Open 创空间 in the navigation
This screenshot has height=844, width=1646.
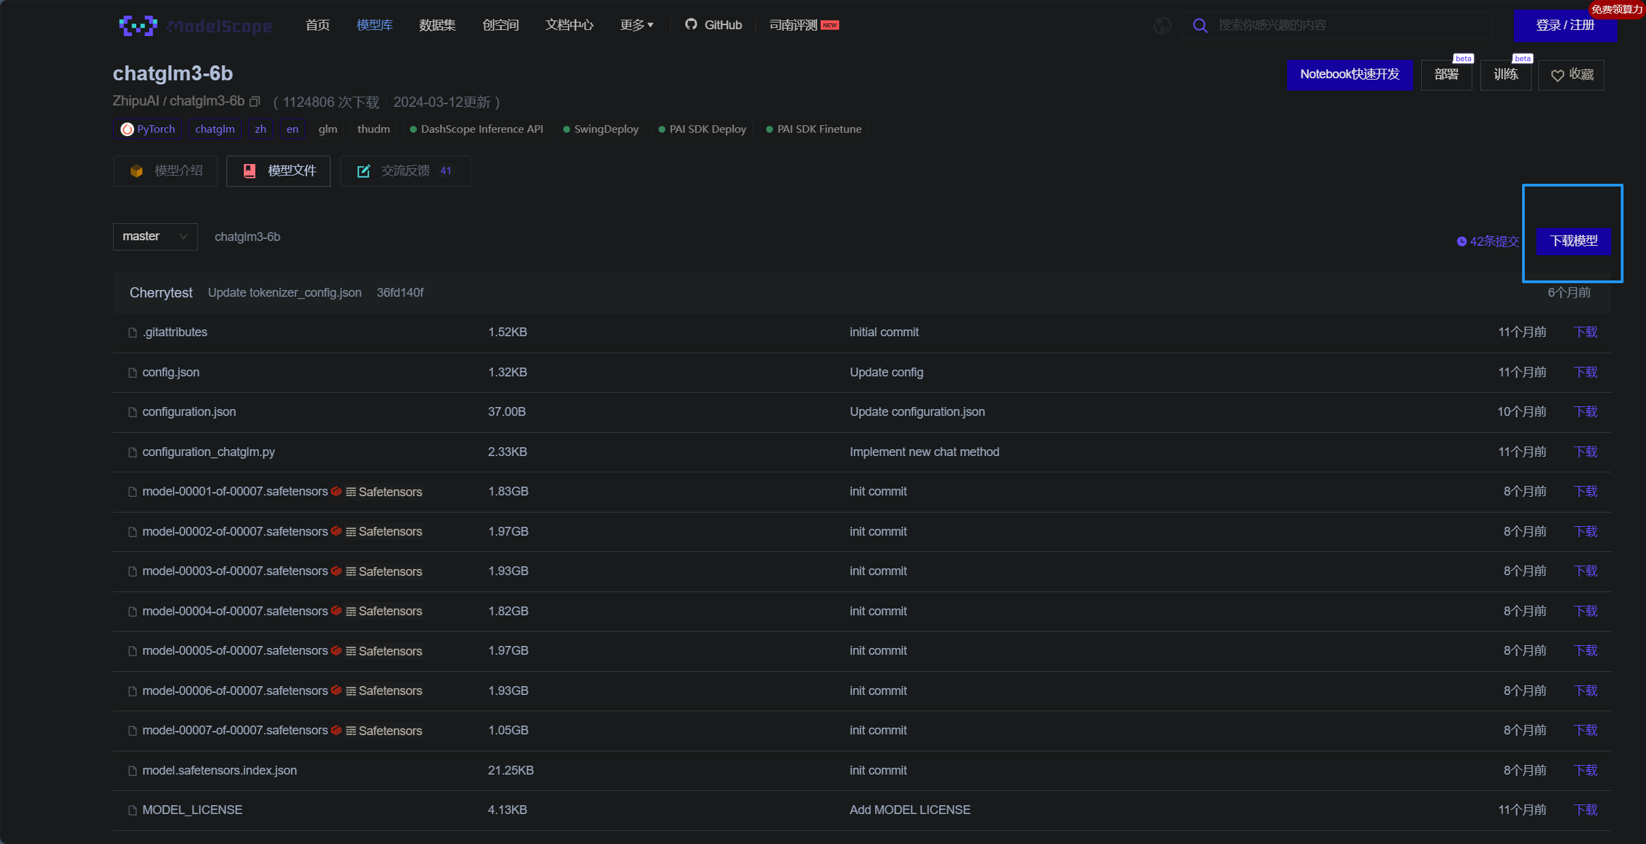click(x=501, y=25)
